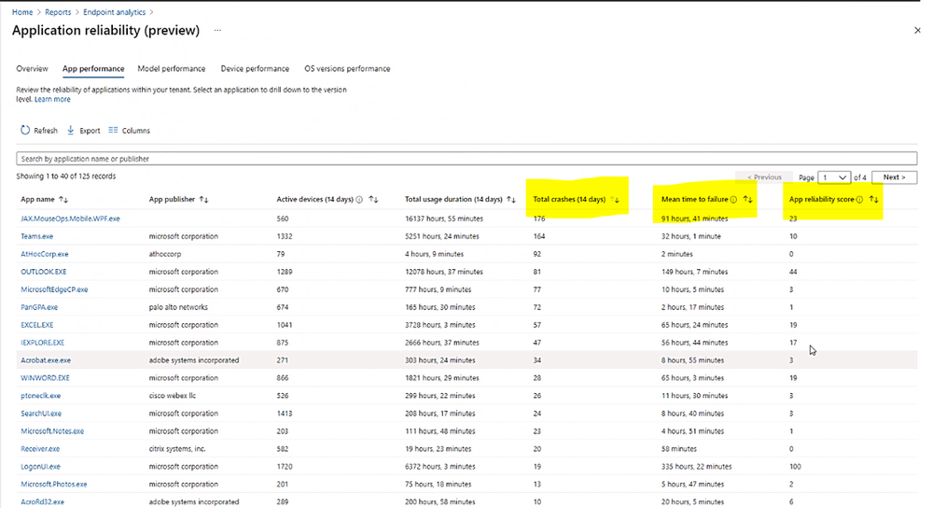Click 'palo alto networks' publisher cell

coord(178,307)
